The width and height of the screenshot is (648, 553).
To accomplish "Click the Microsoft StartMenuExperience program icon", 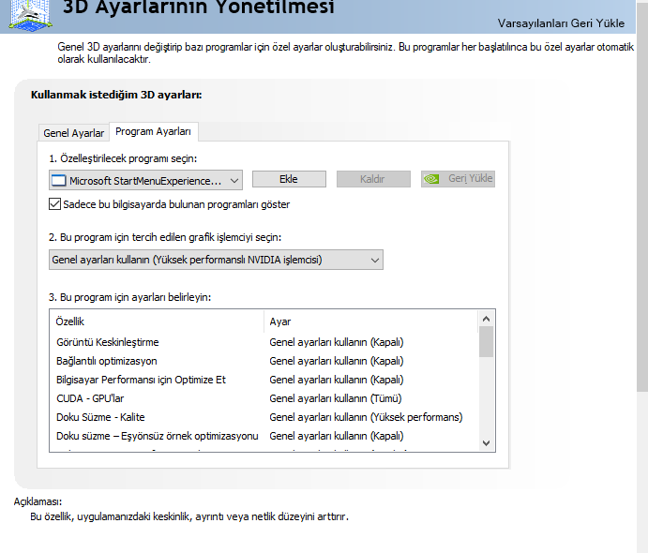I will [60, 180].
